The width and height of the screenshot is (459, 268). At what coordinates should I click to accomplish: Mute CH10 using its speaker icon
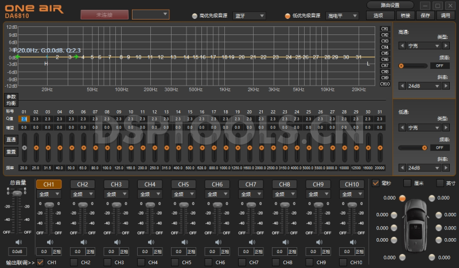pos(352,242)
